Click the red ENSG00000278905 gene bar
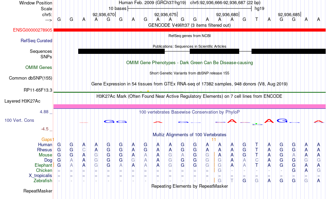326x199 pixels. [x=189, y=30]
